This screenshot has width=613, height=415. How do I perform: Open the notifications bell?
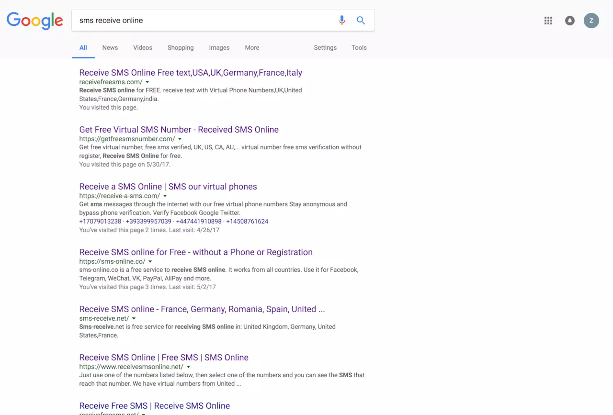[570, 21]
